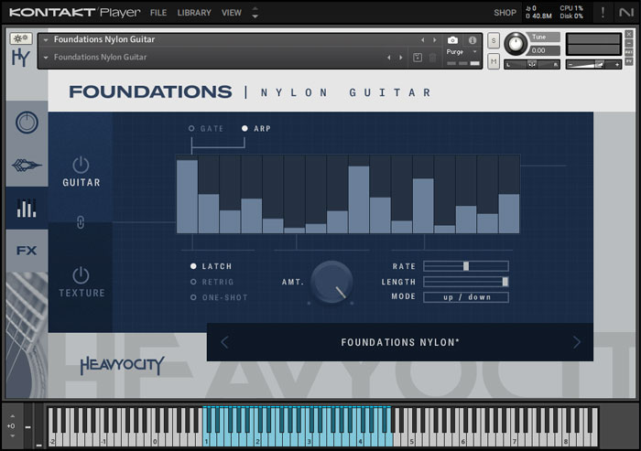Open the LIBRARY menu
Screen dimensions: 641x451
click(x=194, y=13)
